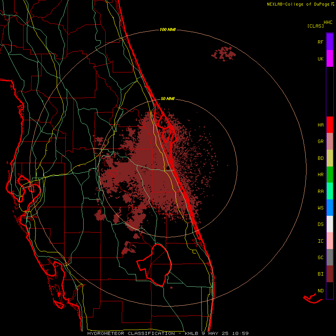Click the 'NEXLAB-College of DuPage' credit text

coord(298,4)
